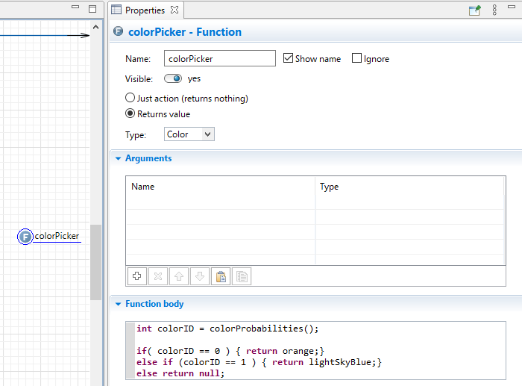
Task: Open the Properties view menu (three dots)
Action: click(494, 10)
